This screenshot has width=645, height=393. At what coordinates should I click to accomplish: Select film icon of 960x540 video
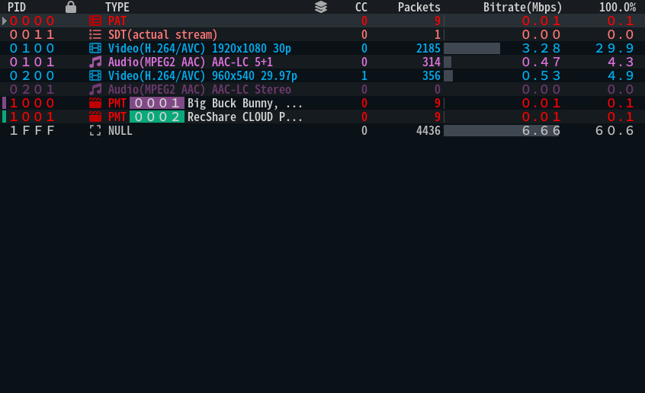point(95,75)
